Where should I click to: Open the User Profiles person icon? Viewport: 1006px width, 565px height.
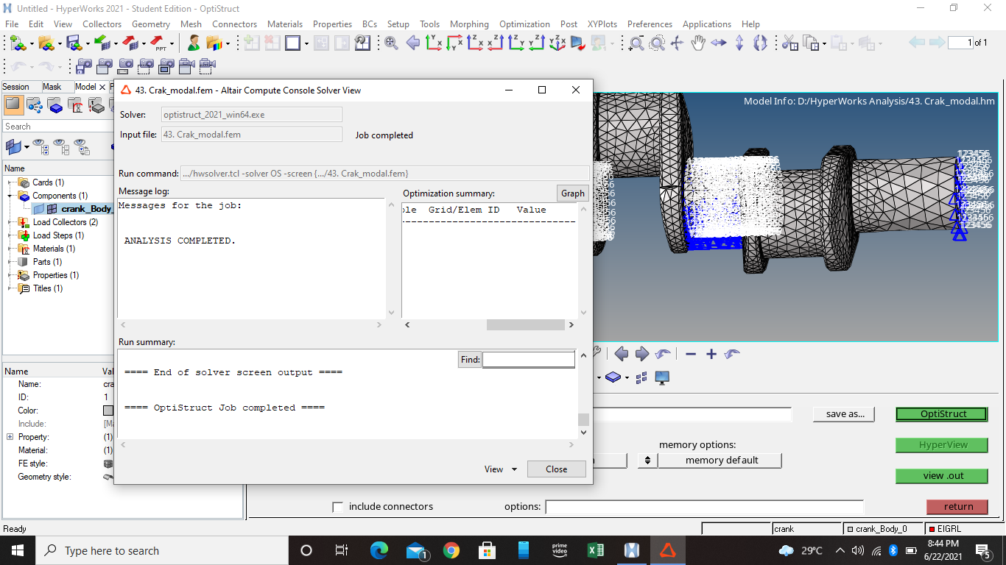click(x=193, y=43)
